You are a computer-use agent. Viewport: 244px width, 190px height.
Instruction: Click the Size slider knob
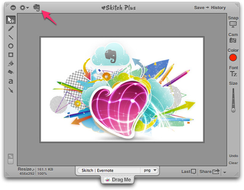pyautogui.click(x=233, y=110)
